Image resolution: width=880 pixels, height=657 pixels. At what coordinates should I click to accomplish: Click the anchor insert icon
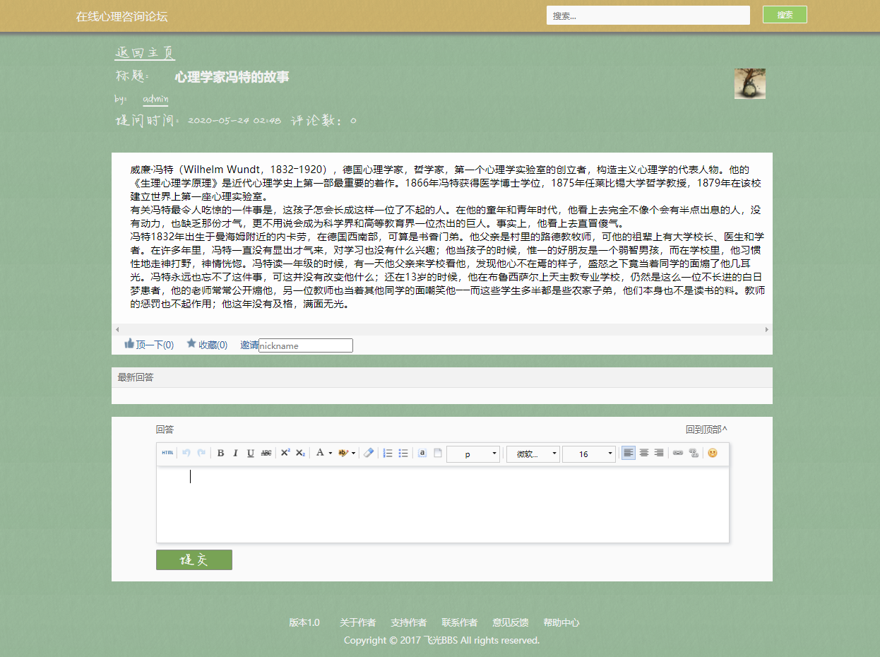pos(422,453)
